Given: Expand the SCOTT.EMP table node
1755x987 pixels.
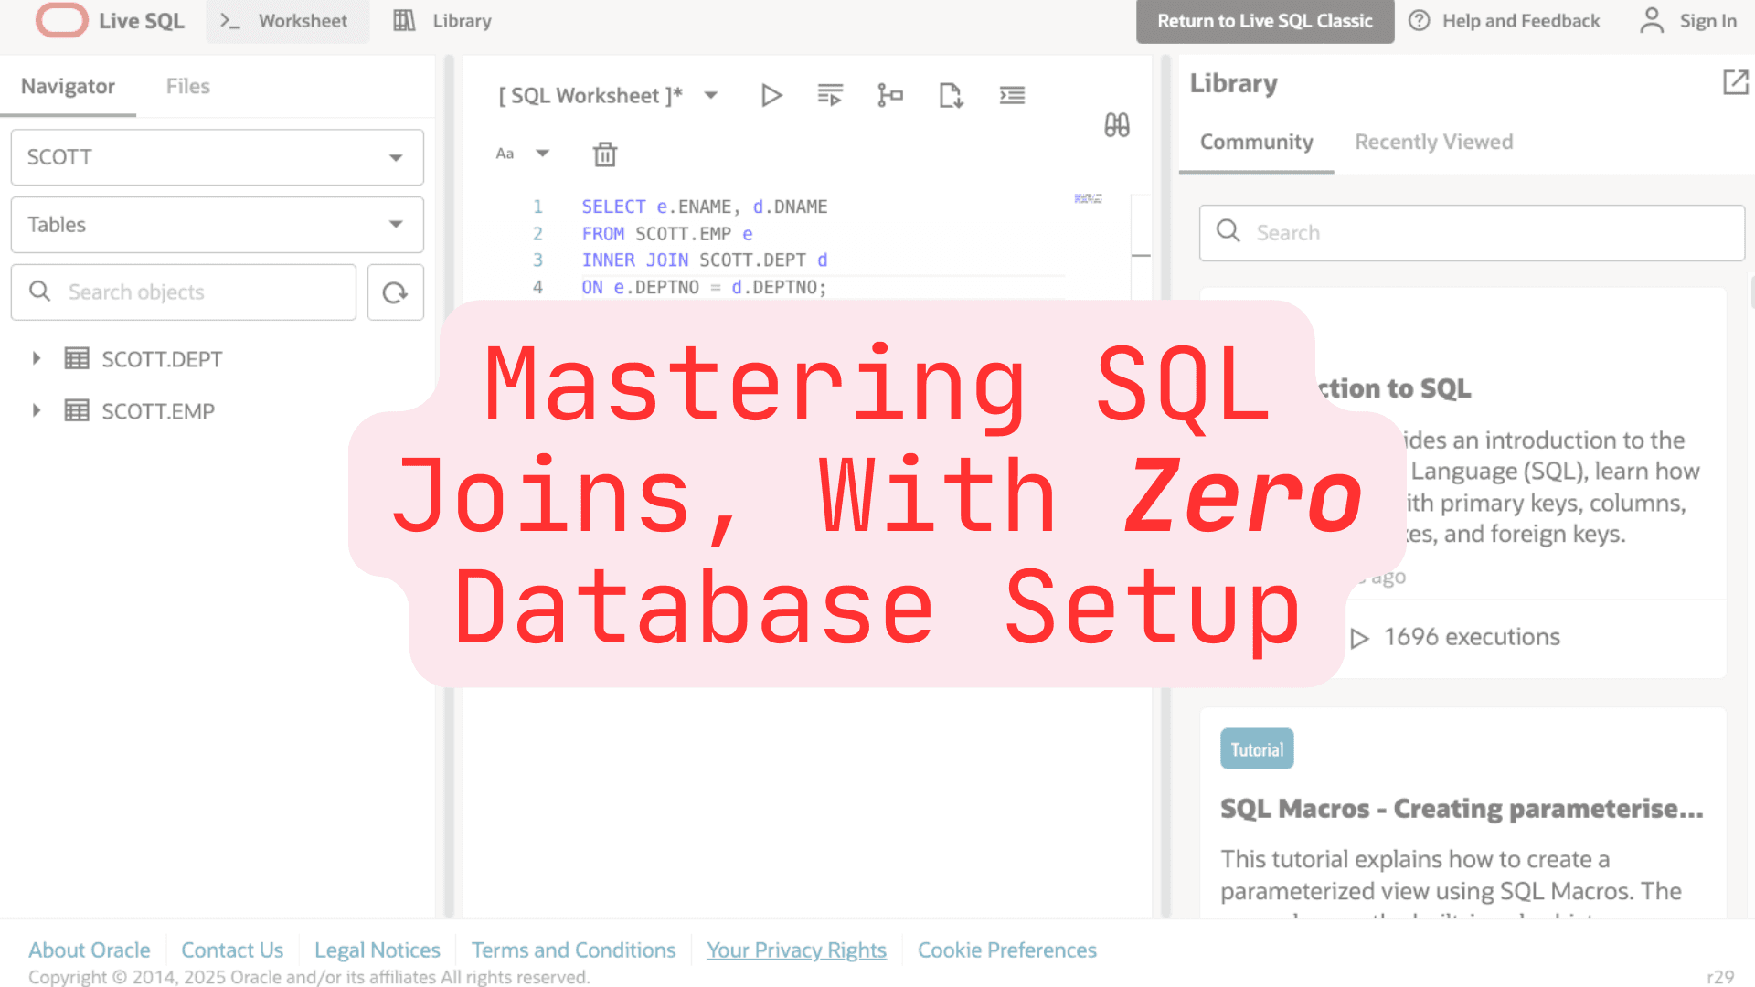Looking at the screenshot, I should tap(37, 411).
